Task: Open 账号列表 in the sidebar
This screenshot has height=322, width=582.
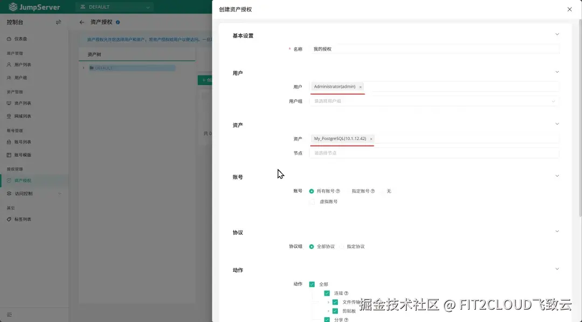Action: point(23,142)
